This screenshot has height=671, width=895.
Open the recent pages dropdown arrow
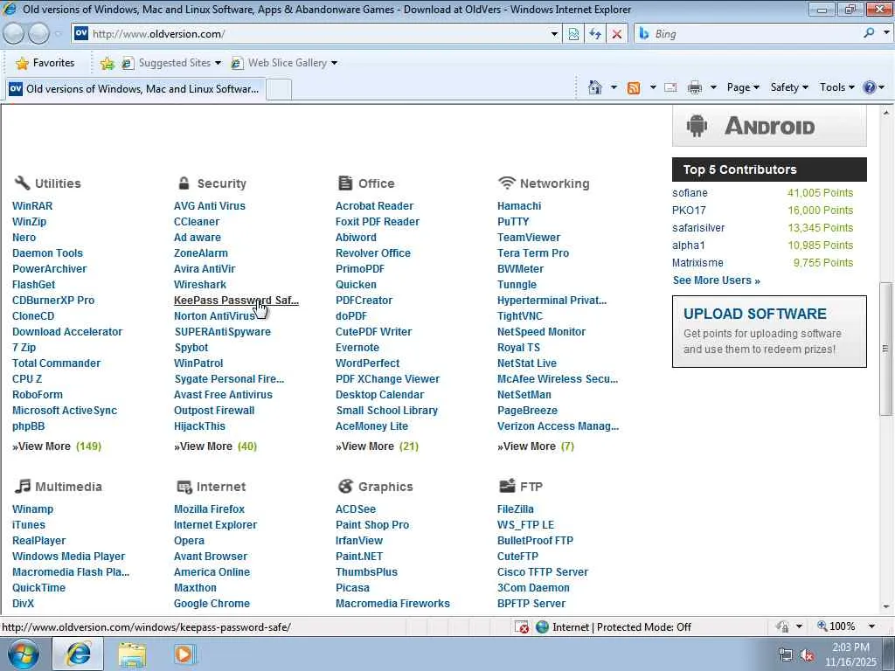pyautogui.click(x=58, y=34)
